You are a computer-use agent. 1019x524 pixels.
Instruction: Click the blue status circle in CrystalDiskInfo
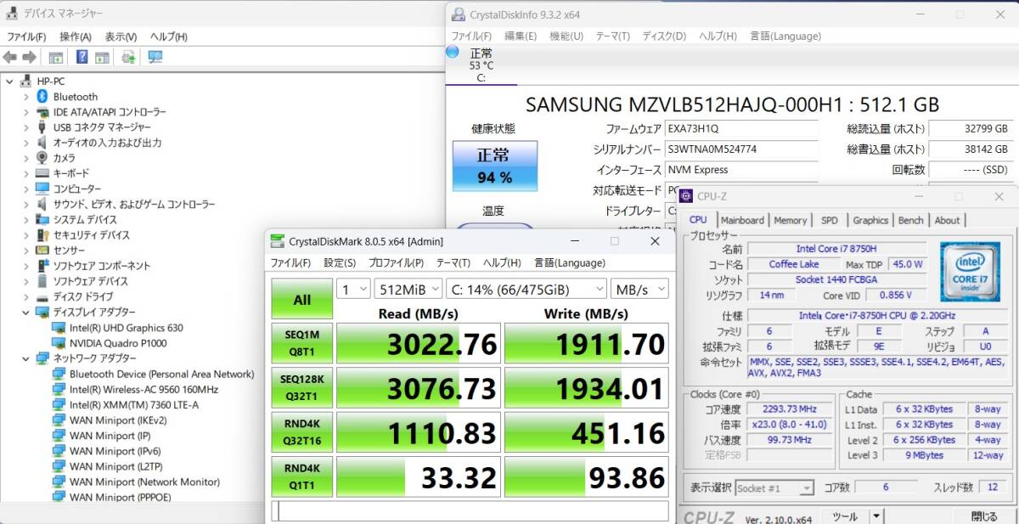[x=453, y=53]
